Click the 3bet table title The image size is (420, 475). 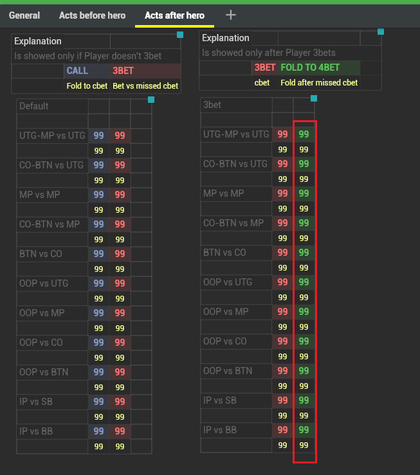(x=212, y=105)
